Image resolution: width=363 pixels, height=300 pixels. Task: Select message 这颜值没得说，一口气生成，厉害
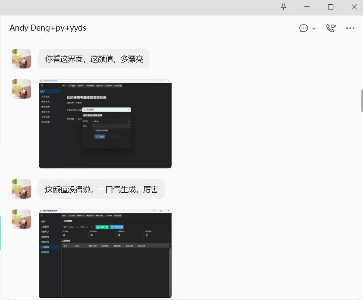point(101,189)
